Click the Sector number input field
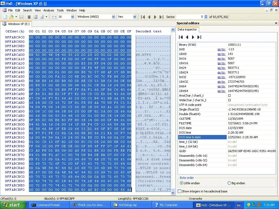Screen dimensions: 279x209 click(x=190, y=17)
